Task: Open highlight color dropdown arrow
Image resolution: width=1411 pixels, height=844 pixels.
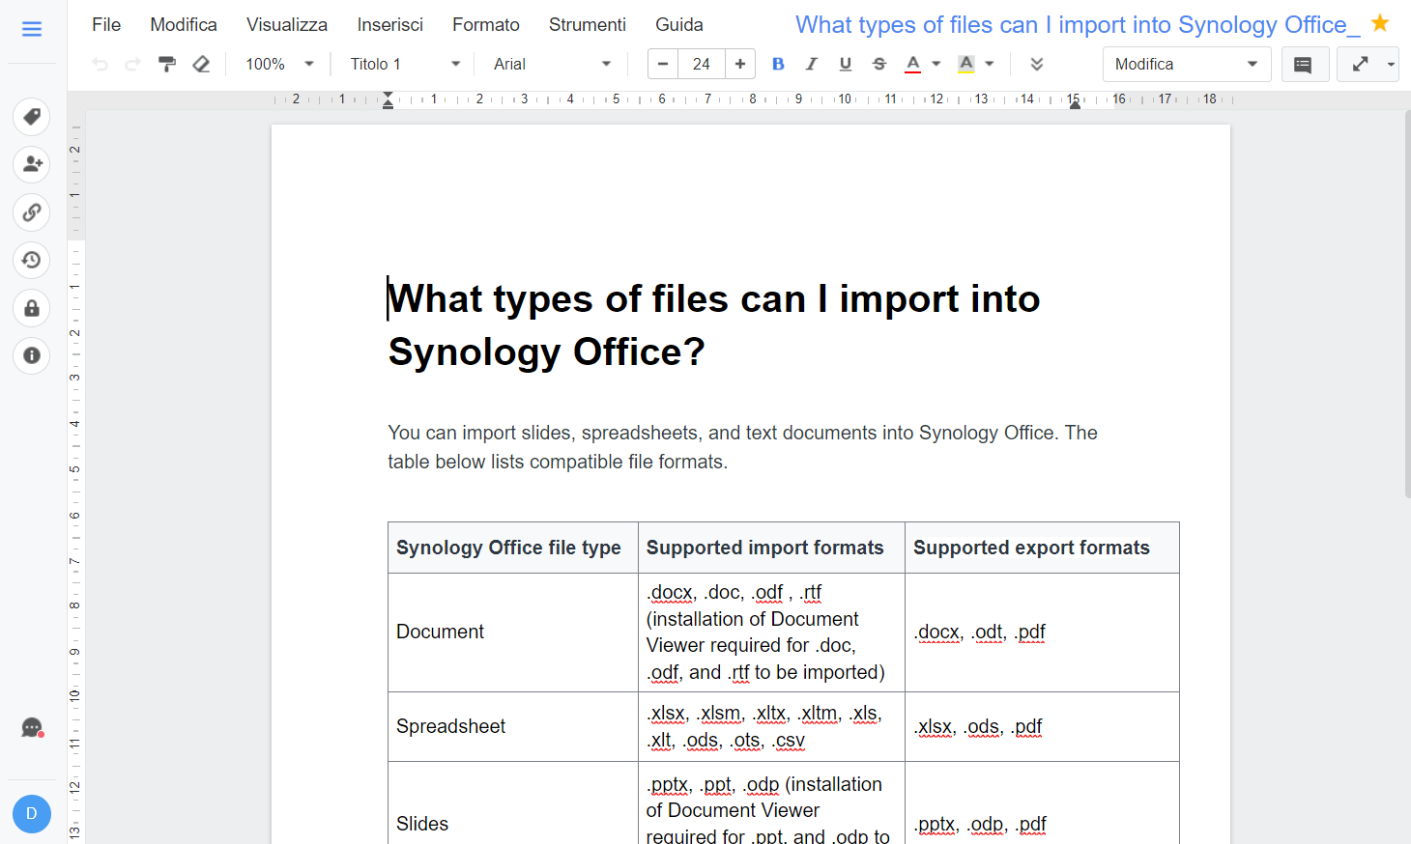Action: point(990,64)
